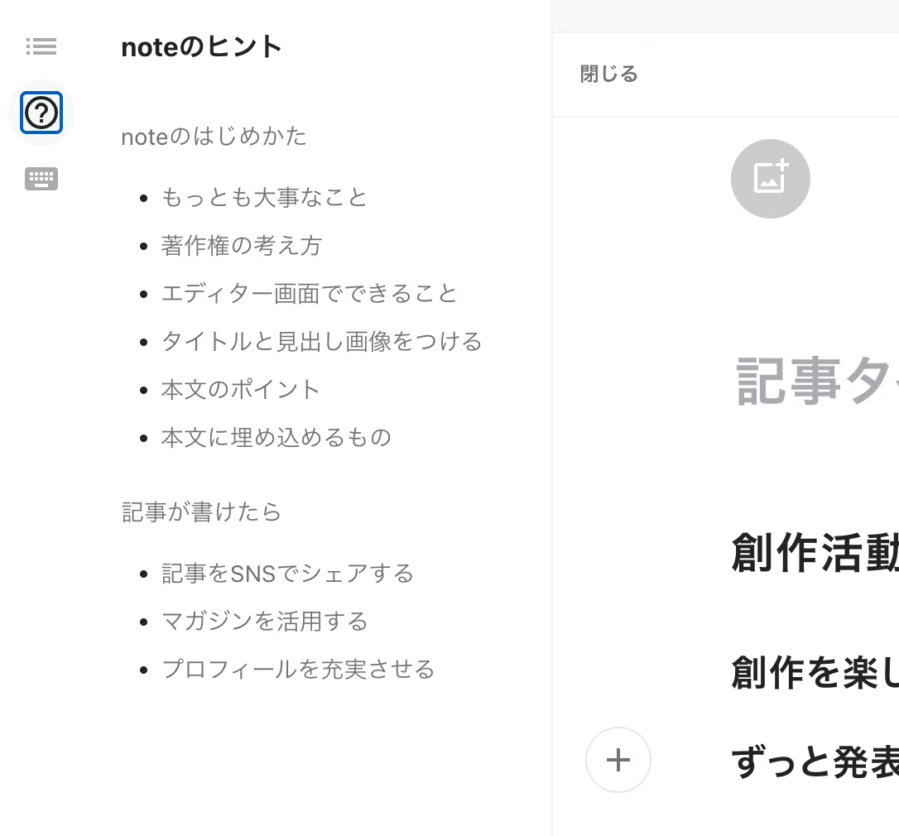Click the 閉じる button
Image resolution: width=899 pixels, height=836 pixels.
(609, 74)
